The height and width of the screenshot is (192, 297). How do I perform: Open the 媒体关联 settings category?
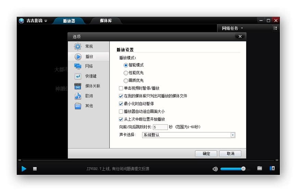click(88, 86)
